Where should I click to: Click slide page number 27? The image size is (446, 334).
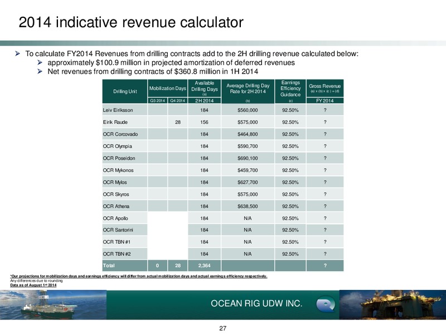pyautogui.click(x=222, y=328)
